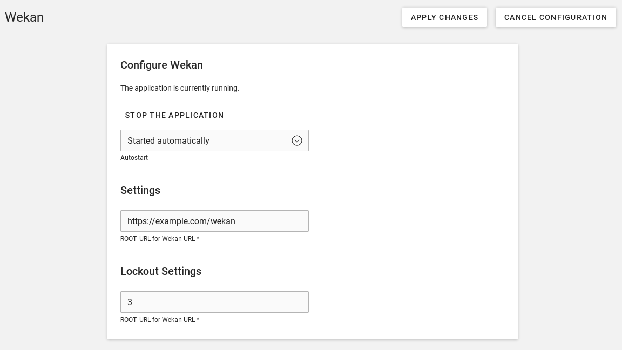
Task: Click the Settings section heading
Action: click(140, 190)
